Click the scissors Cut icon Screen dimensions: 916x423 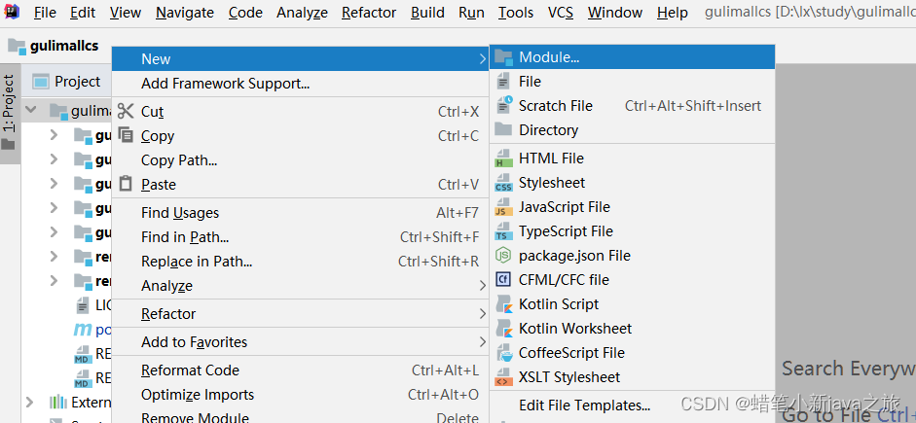pyautogui.click(x=126, y=112)
